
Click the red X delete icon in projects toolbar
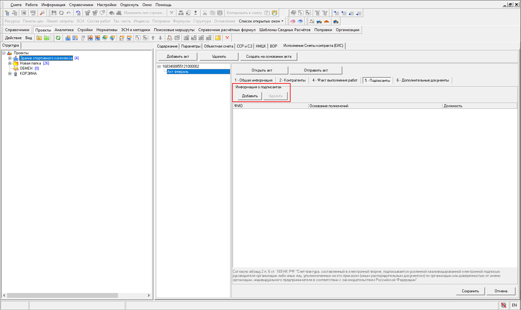tap(227, 38)
